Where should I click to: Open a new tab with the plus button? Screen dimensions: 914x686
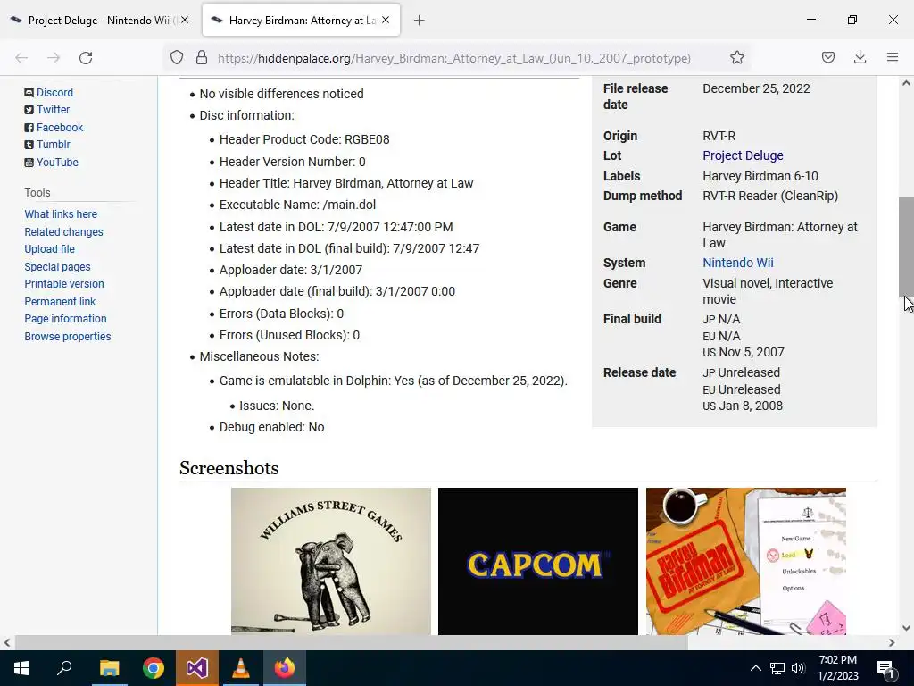click(x=419, y=21)
